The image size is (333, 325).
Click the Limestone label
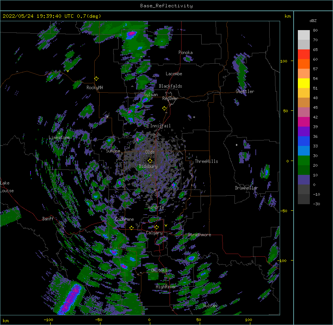tap(59, 137)
